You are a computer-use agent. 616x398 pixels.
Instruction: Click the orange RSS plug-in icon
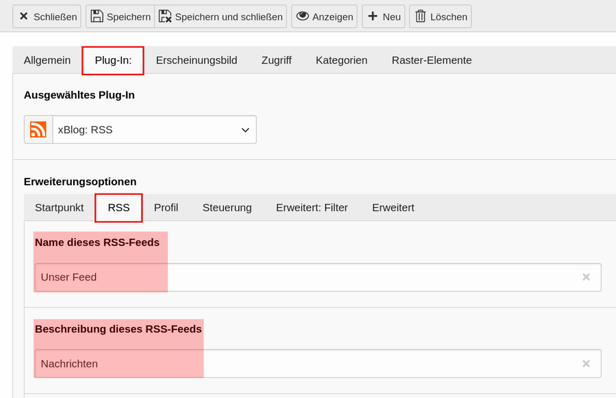tap(38, 129)
